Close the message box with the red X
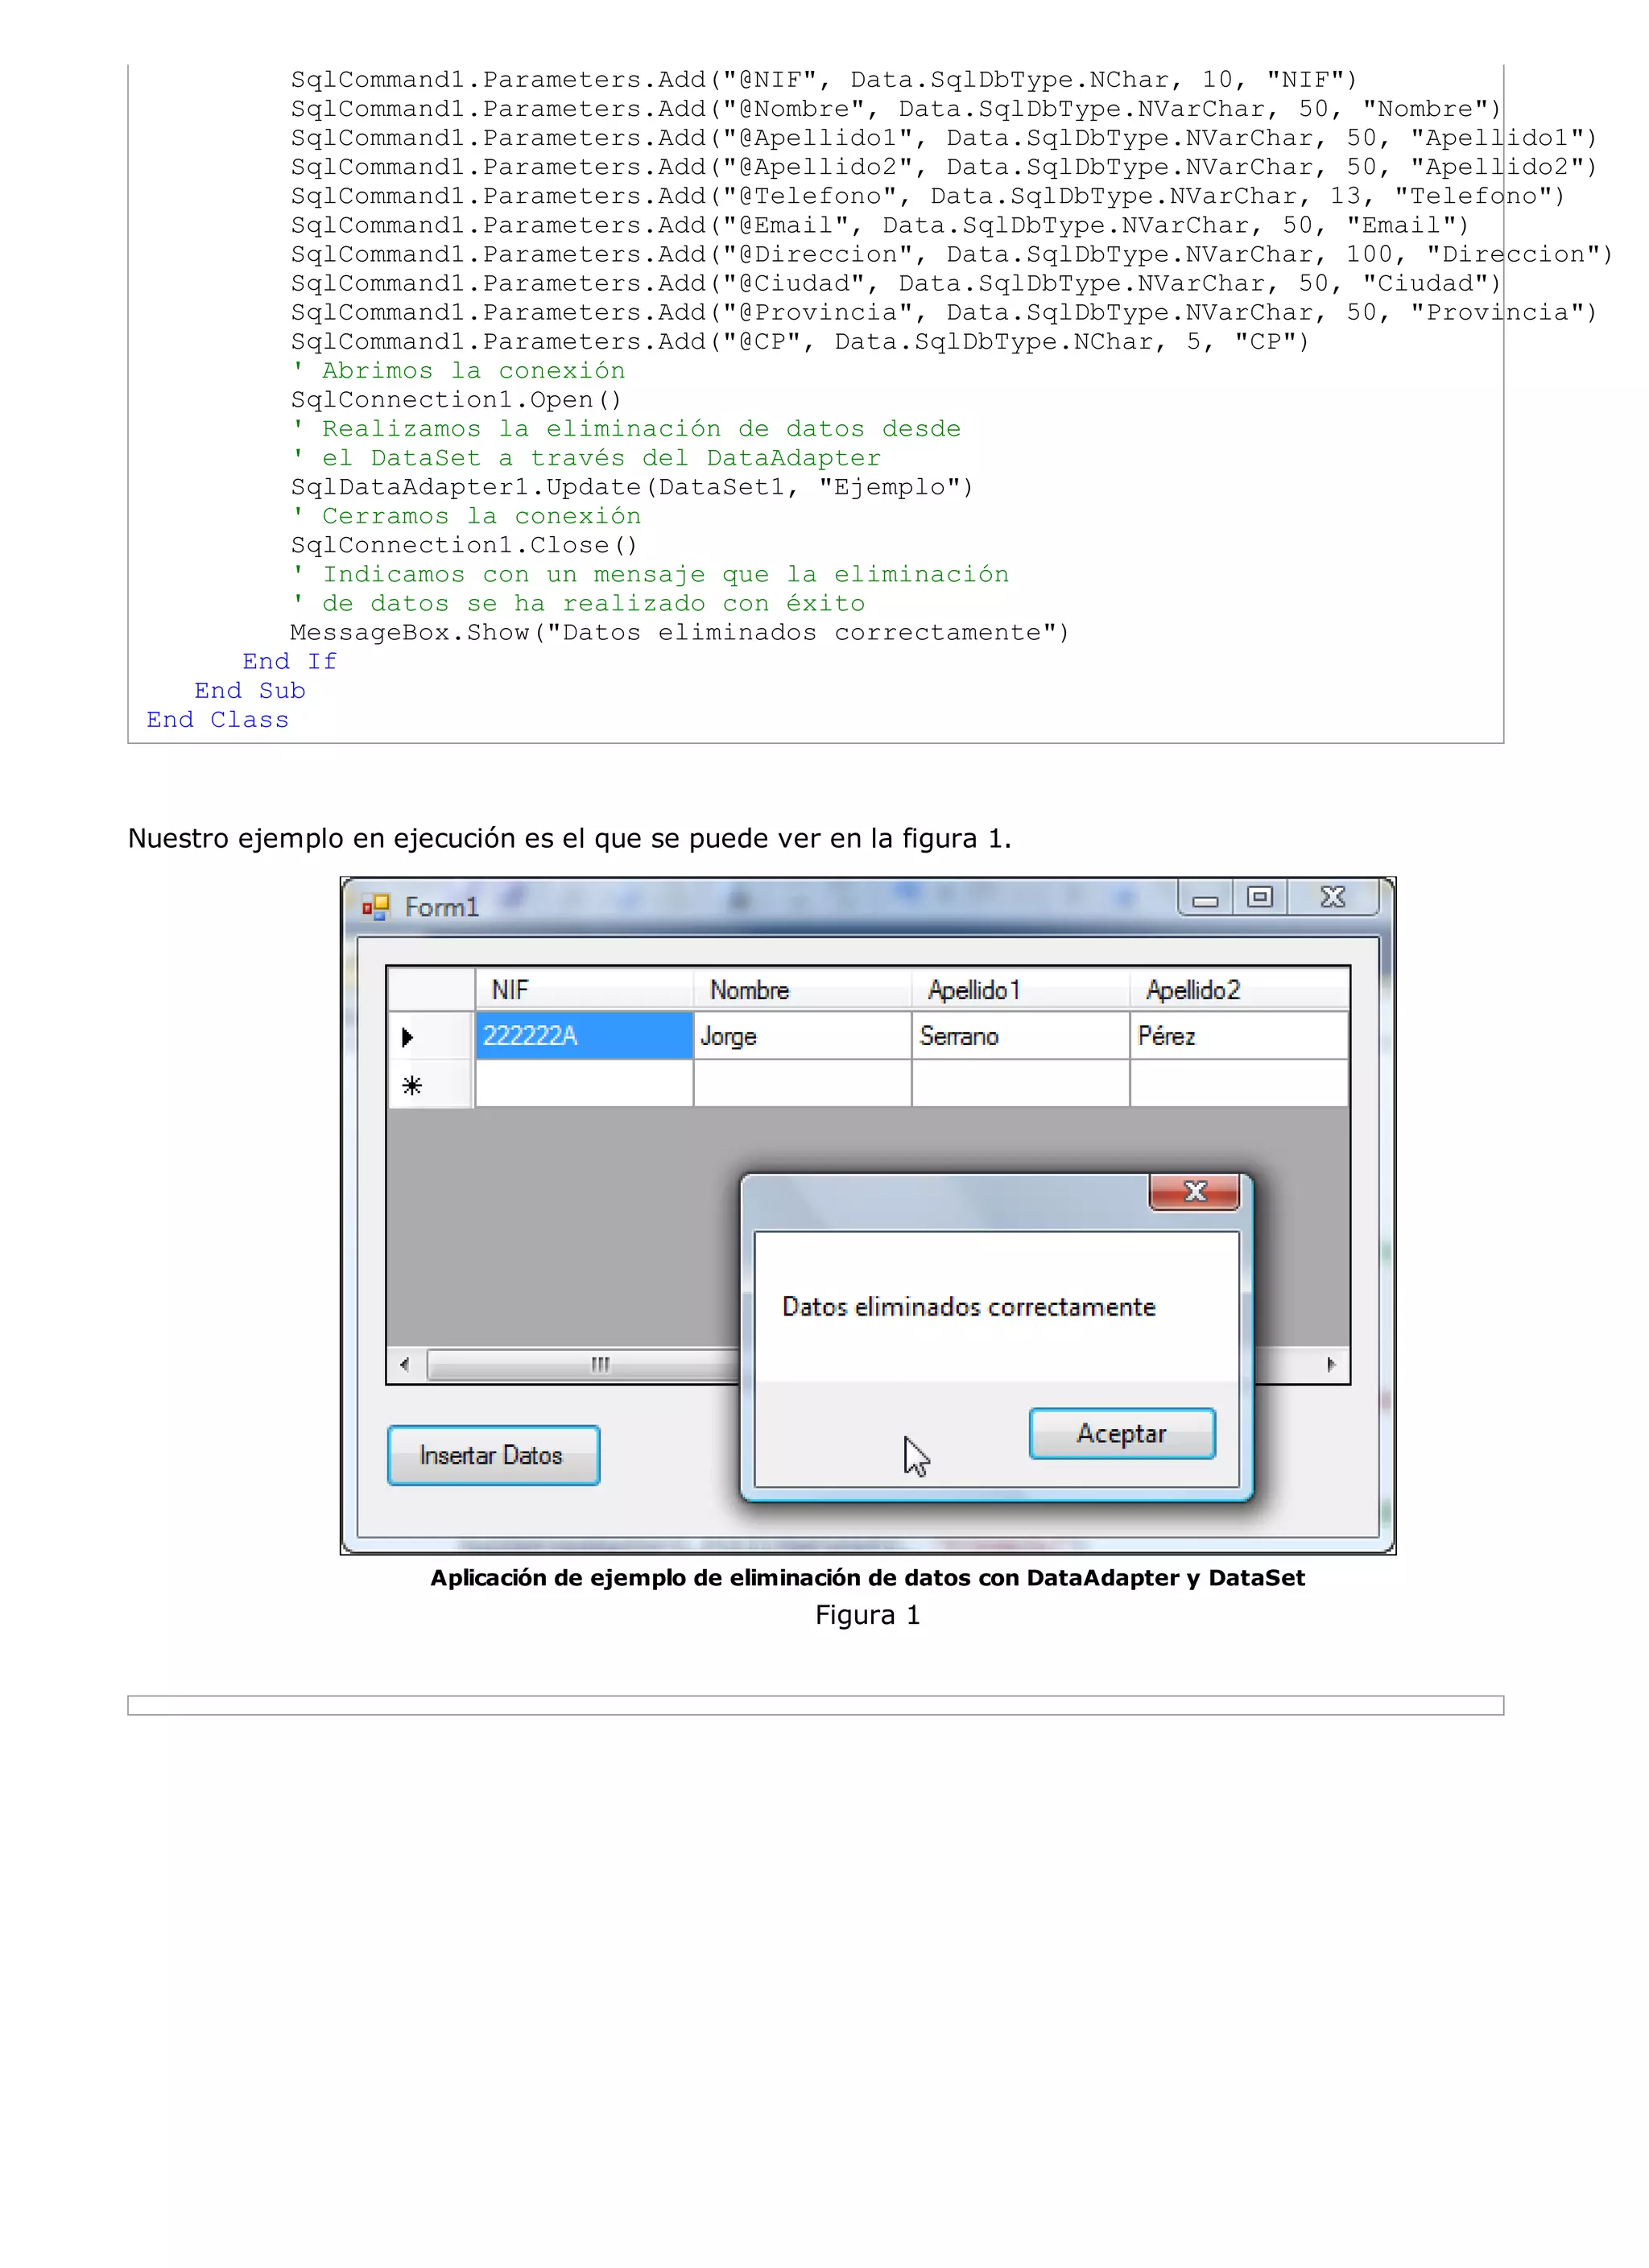The width and height of the screenshot is (1649, 2268). (1194, 1191)
